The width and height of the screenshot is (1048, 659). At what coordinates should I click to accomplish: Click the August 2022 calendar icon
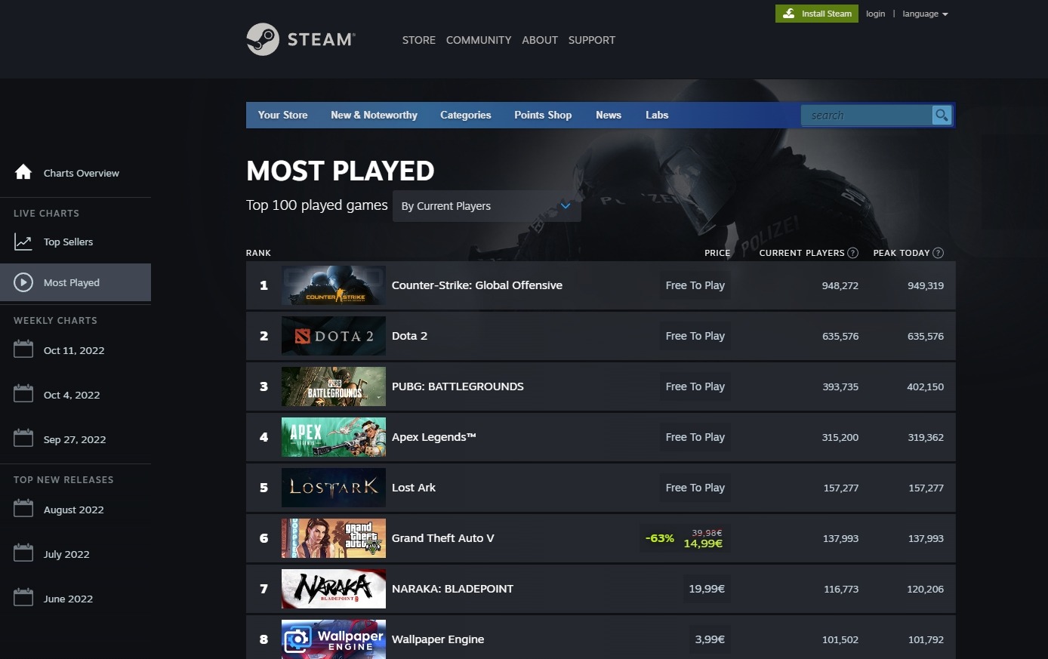23,509
